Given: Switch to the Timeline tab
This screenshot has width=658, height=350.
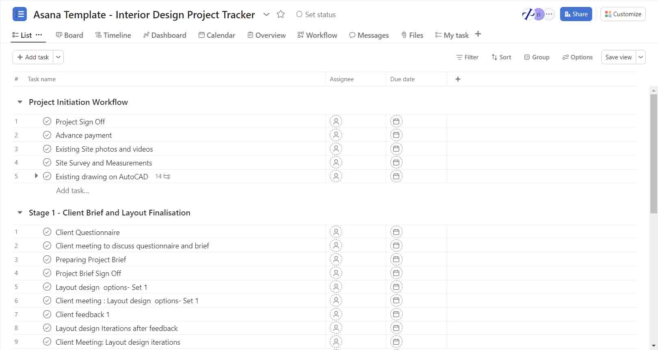Looking at the screenshot, I should [x=113, y=35].
